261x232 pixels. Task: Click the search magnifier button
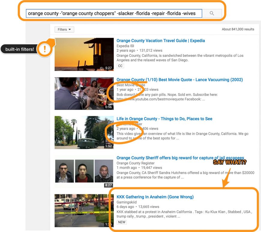tap(212, 13)
